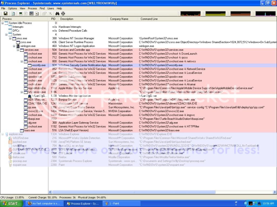Click the SUPERANTISPYWARE.EXE process icon
277x207 pixels.
click(x=11, y=150)
